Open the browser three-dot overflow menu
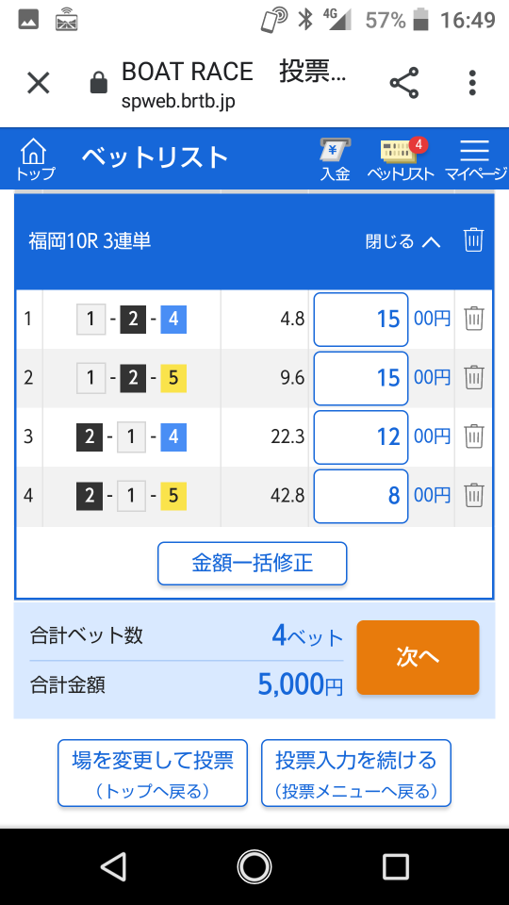509x905 pixels. [x=472, y=83]
